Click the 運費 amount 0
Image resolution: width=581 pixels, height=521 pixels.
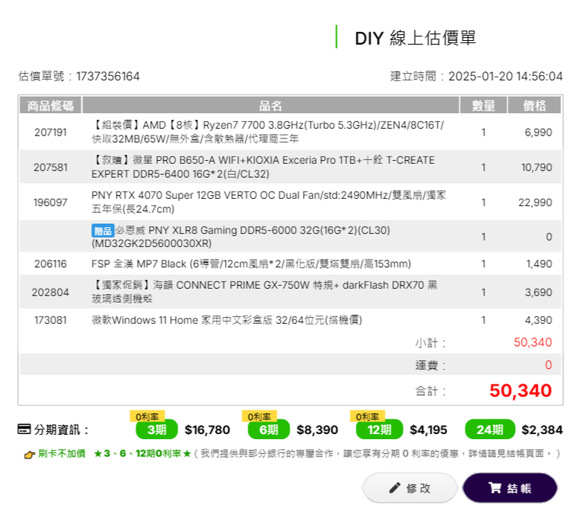pyautogui.click(x=548, y=365)
